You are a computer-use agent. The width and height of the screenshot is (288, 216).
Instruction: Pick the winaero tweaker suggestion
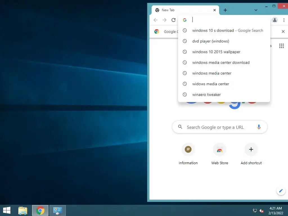click(224, 94)
